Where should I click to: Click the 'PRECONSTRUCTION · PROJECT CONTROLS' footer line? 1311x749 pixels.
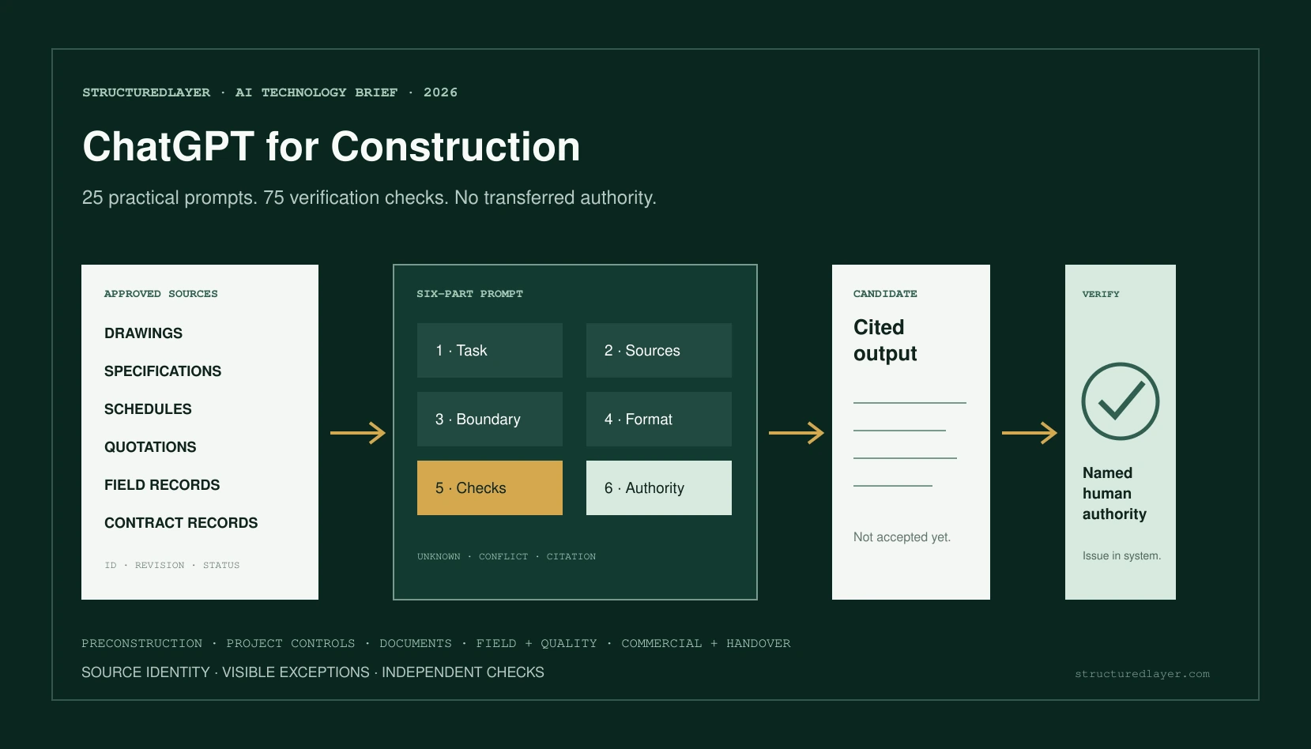click(435, 643)
